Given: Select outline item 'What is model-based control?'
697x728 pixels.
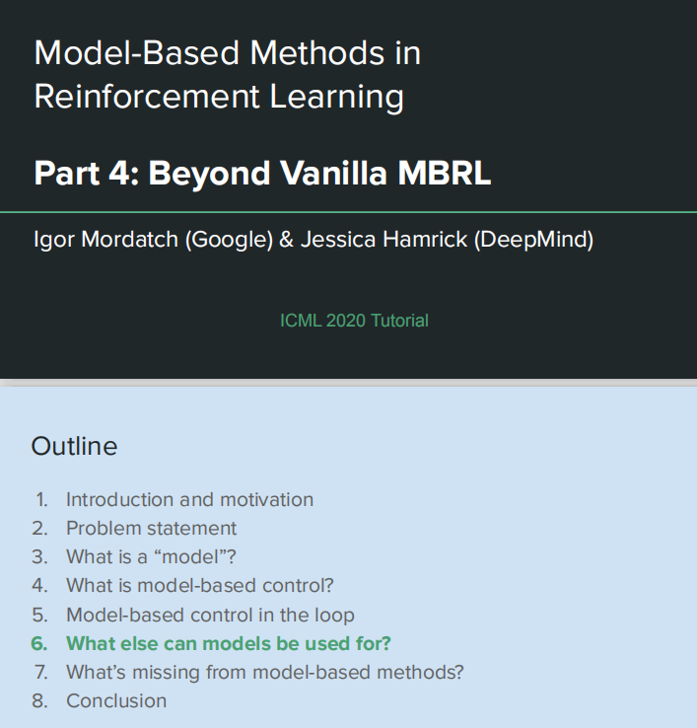Looking at the screenshot, I should coord(199,586).
